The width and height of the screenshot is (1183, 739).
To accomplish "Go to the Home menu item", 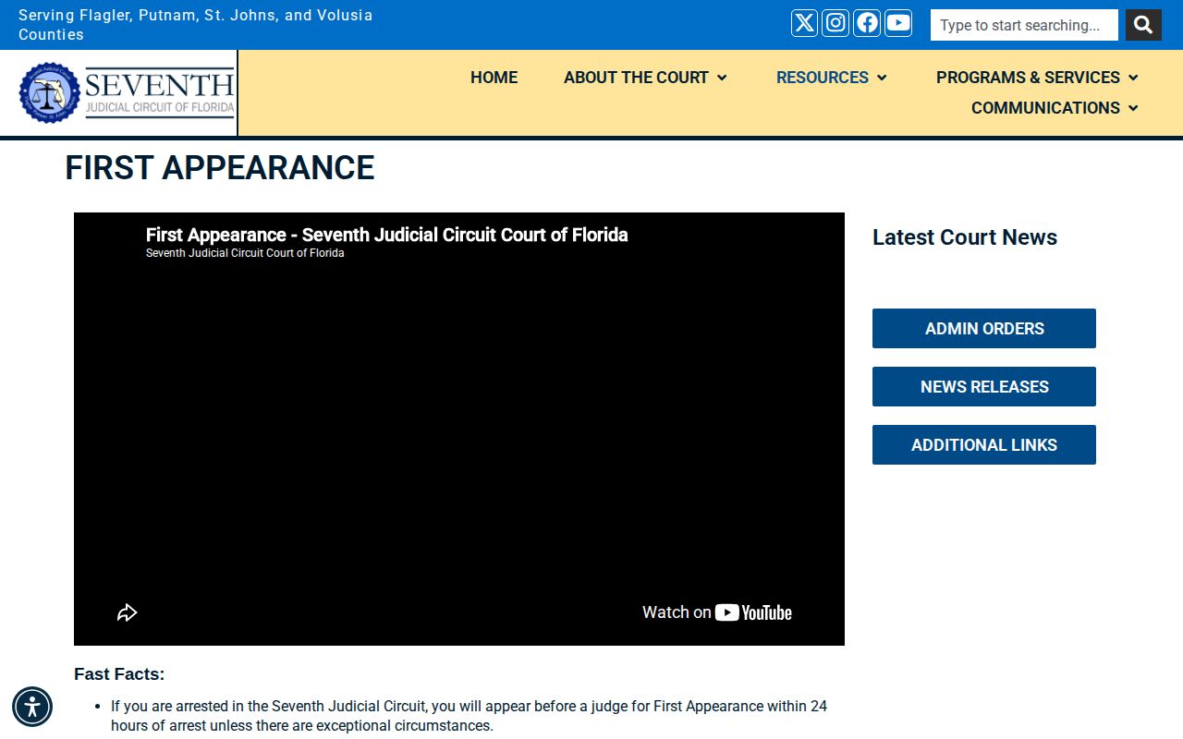I will 494,78.
